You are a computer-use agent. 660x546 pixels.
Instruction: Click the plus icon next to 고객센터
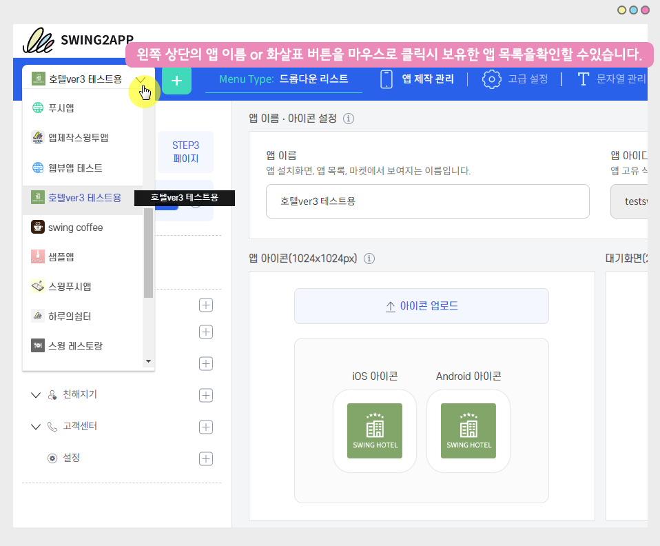click(x=205, y=427)
